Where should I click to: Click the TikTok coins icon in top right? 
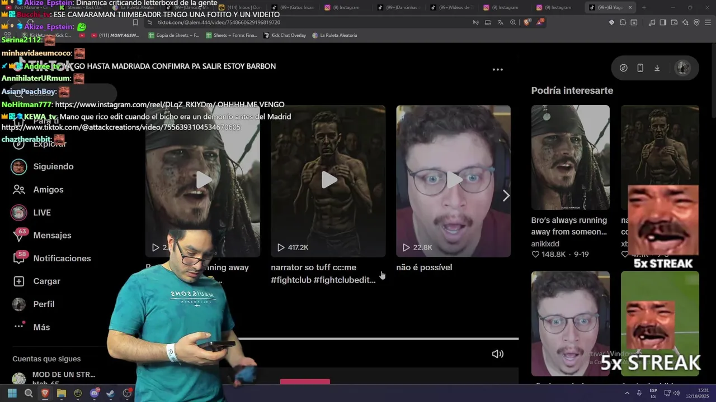(623, 68)
